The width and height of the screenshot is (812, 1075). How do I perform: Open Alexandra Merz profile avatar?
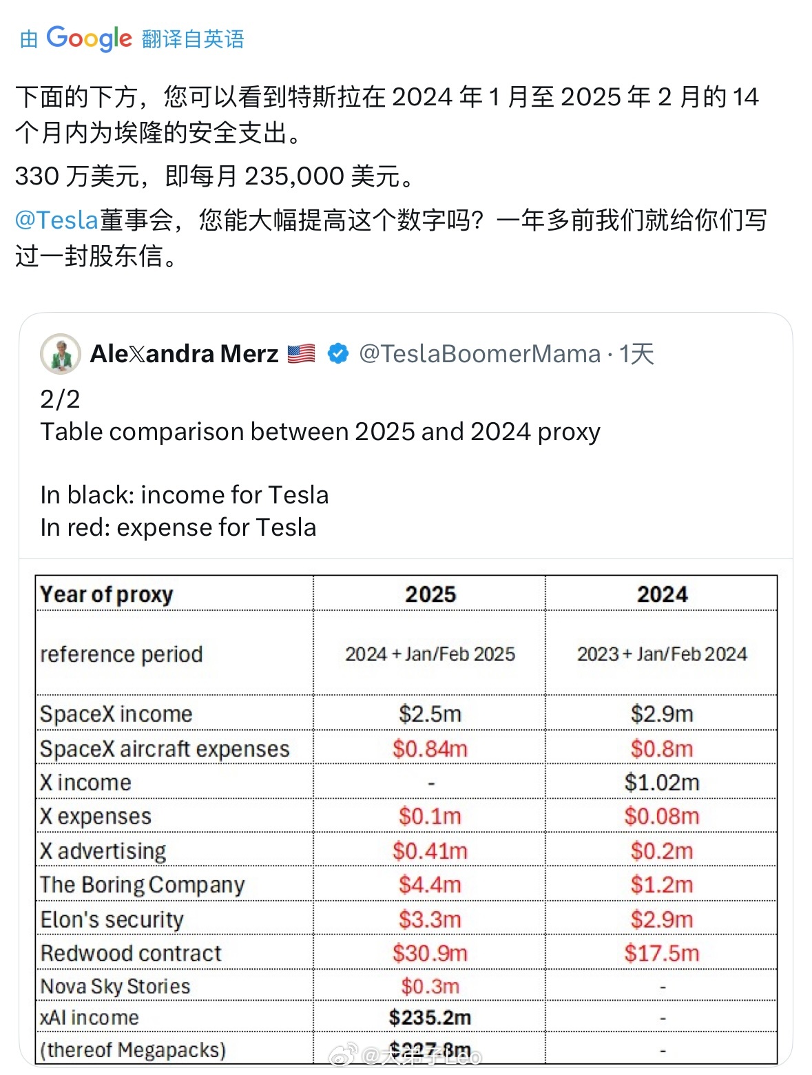click(x=61, y=354)
